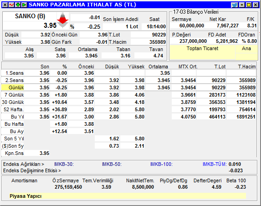Click the Son İşlem Adedi value 1 Lot

click(x=132, y=26)
